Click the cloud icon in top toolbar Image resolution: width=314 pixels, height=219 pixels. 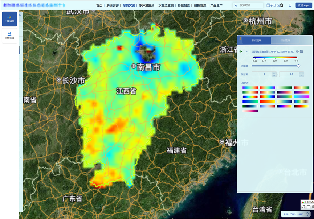click(x=278, y=5)
